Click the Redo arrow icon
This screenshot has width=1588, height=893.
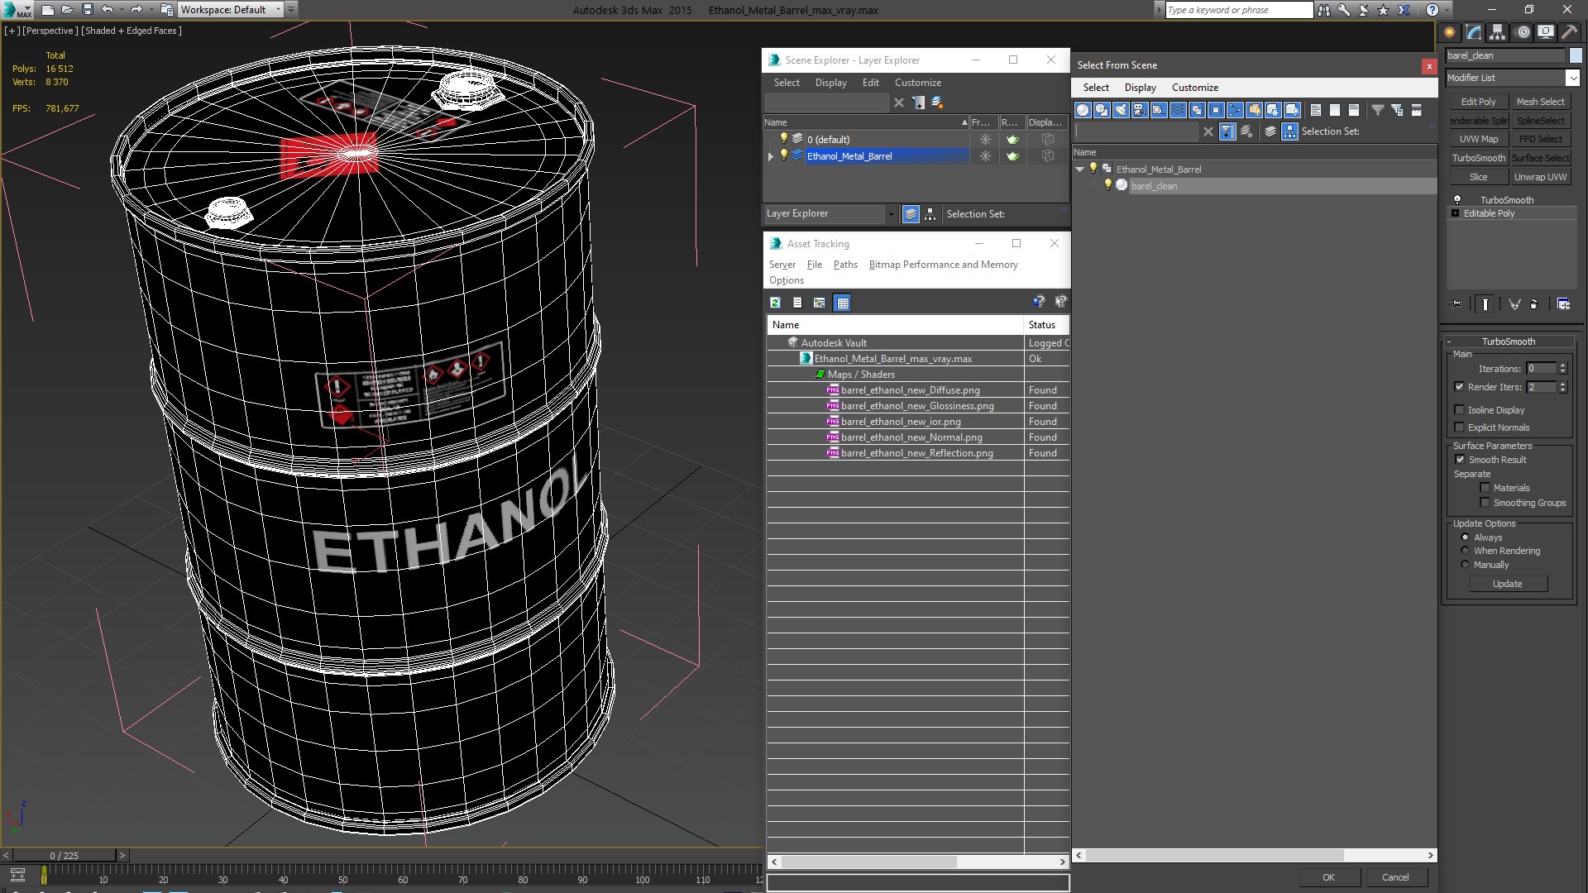pyautogui.click(x=137, y=10)
